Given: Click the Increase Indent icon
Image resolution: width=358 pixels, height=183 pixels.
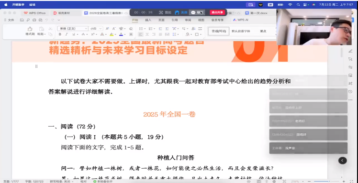Looking at the screenshot, I should [167, 29].
